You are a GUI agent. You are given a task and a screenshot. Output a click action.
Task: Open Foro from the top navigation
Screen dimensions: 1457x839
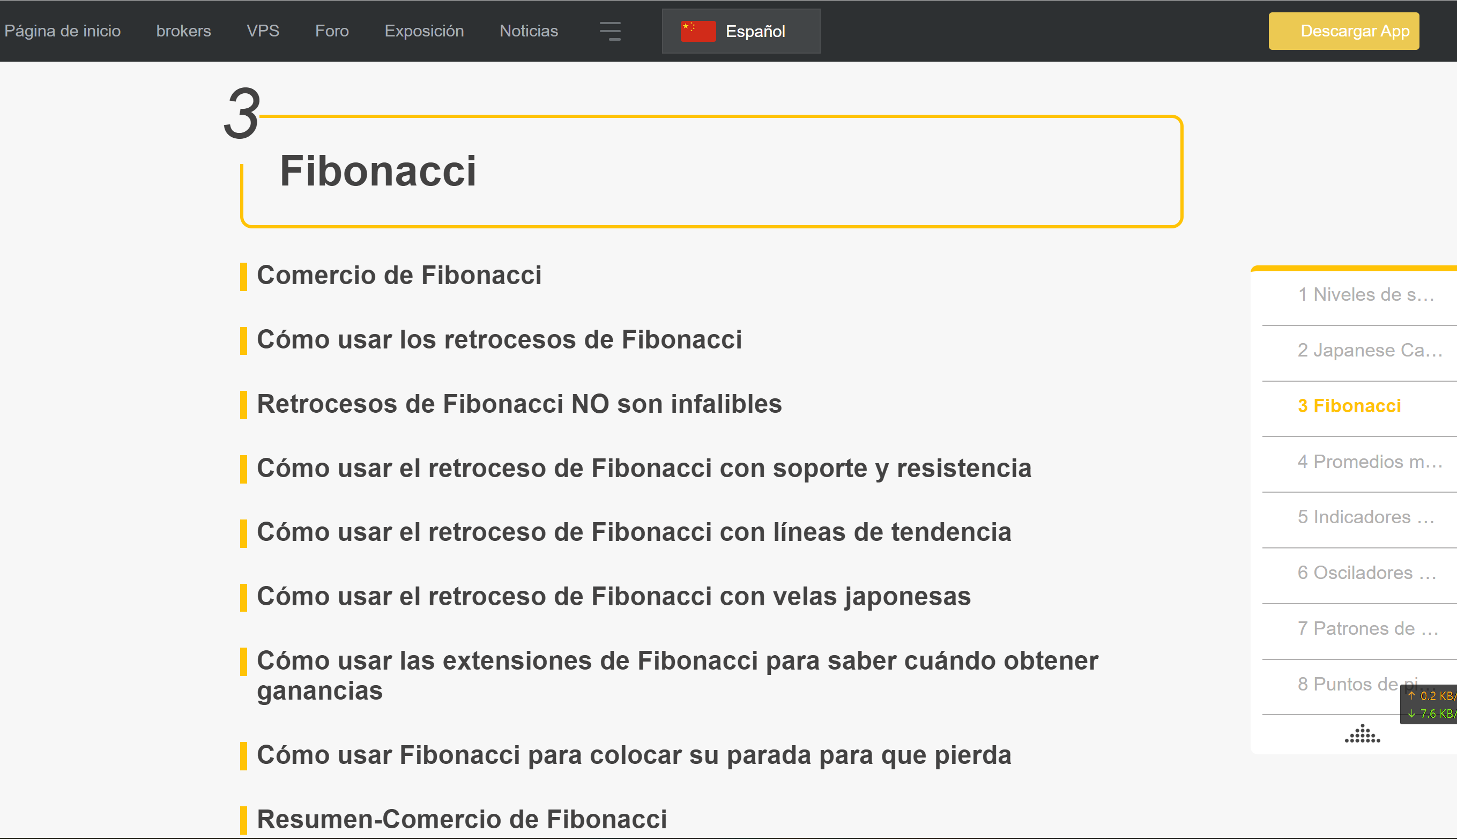332,31
